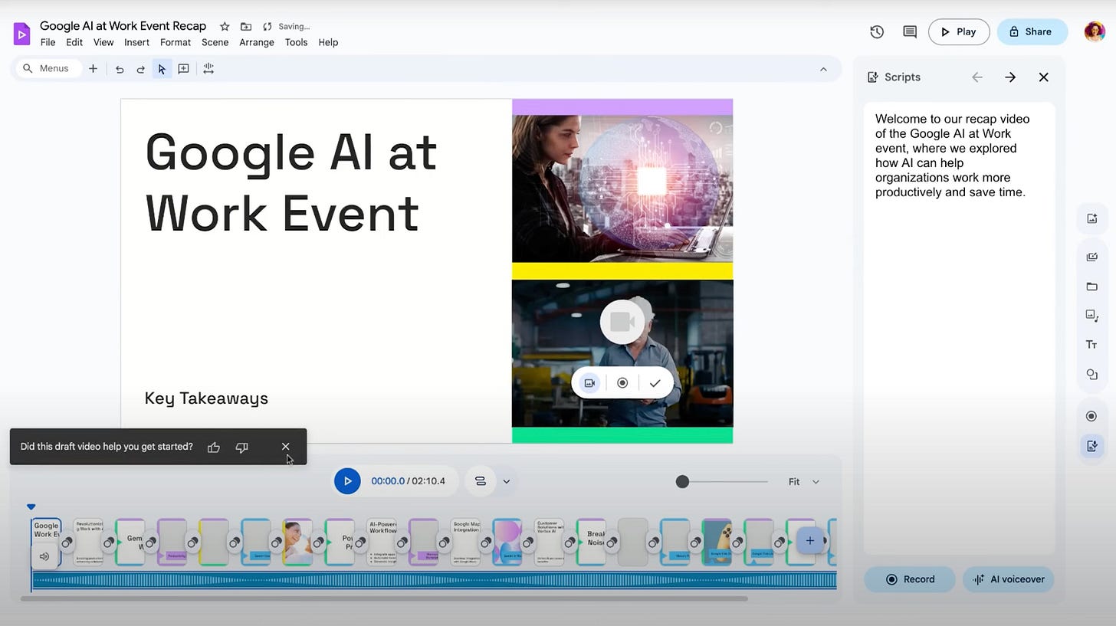Collapse the toolbar with up chevron
Viewport: 1116px width, 626px height.
(x=823, y=69)
